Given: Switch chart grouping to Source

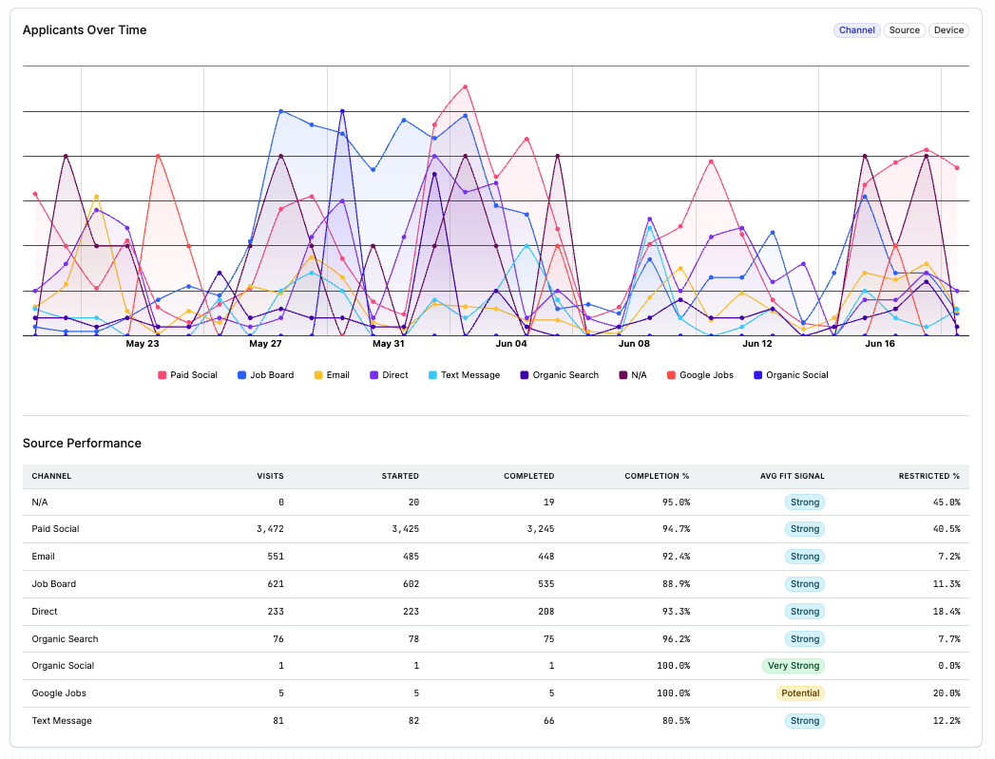Looking at the screenshot, I should (904, 30).
